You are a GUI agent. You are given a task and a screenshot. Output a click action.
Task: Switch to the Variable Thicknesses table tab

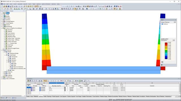point(87,97)
